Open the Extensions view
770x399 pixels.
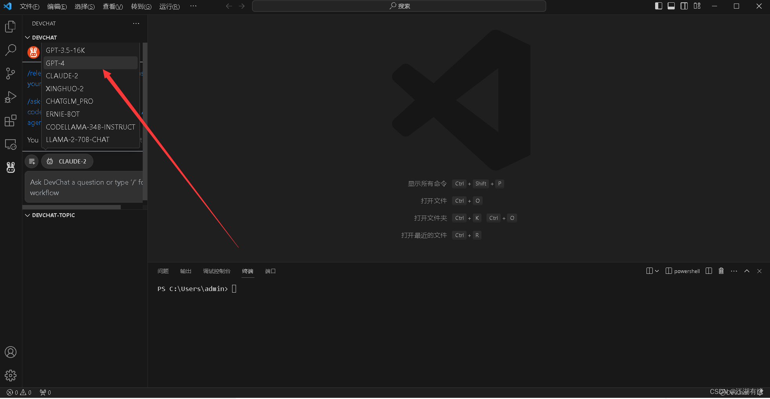tap(11, 120)
